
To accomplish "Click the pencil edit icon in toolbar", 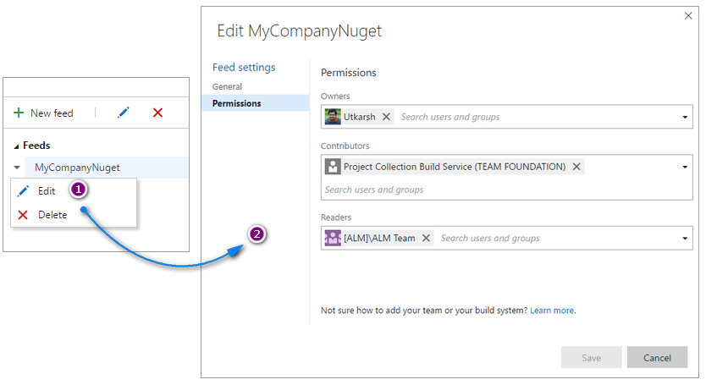I will [124, 113].
